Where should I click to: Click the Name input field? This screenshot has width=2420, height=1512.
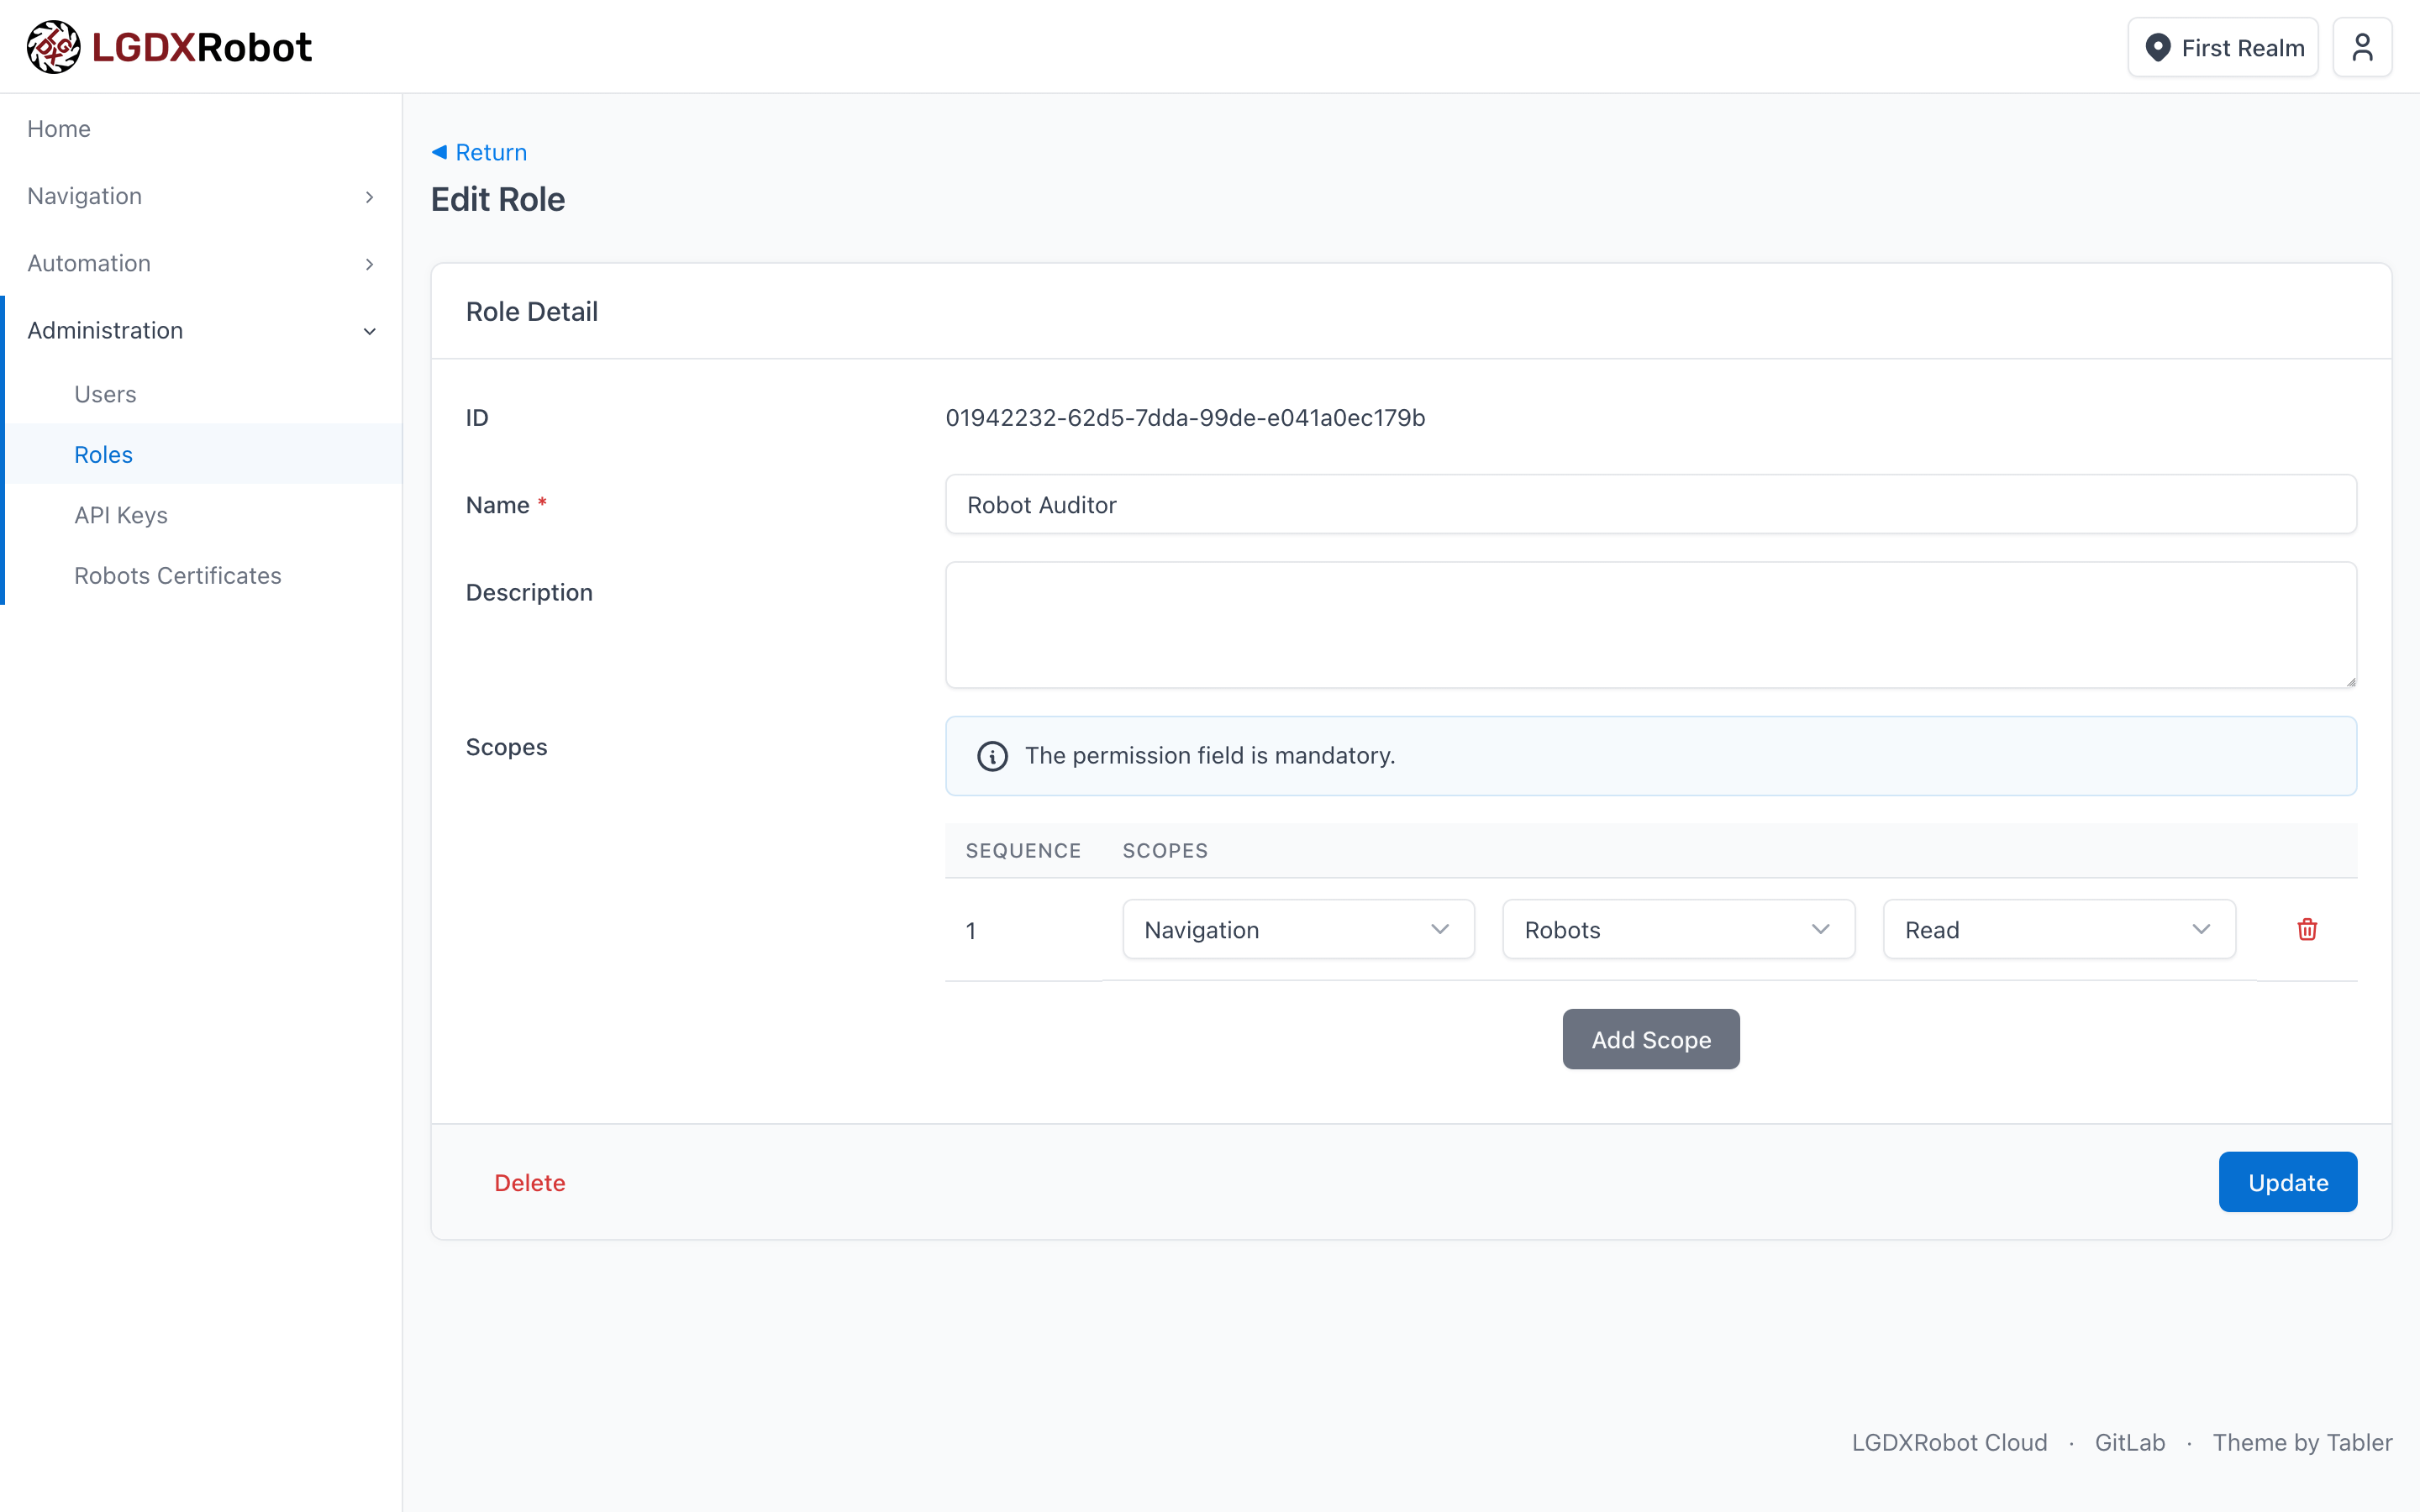[1650, 505]
